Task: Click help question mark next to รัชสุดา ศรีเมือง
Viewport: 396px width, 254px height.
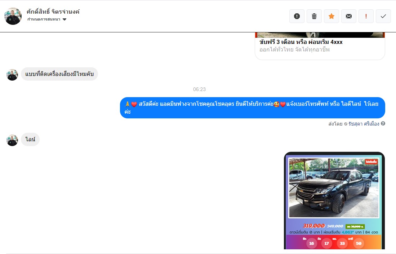Action: tap(383, 124)
